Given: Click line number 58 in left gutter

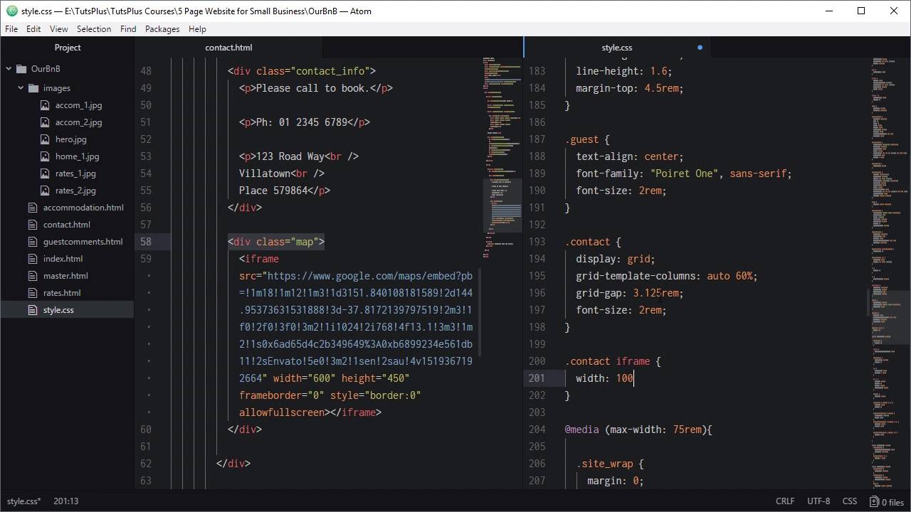Looking at the screenshot, I should pyautogui.click(x=146, y=242).
